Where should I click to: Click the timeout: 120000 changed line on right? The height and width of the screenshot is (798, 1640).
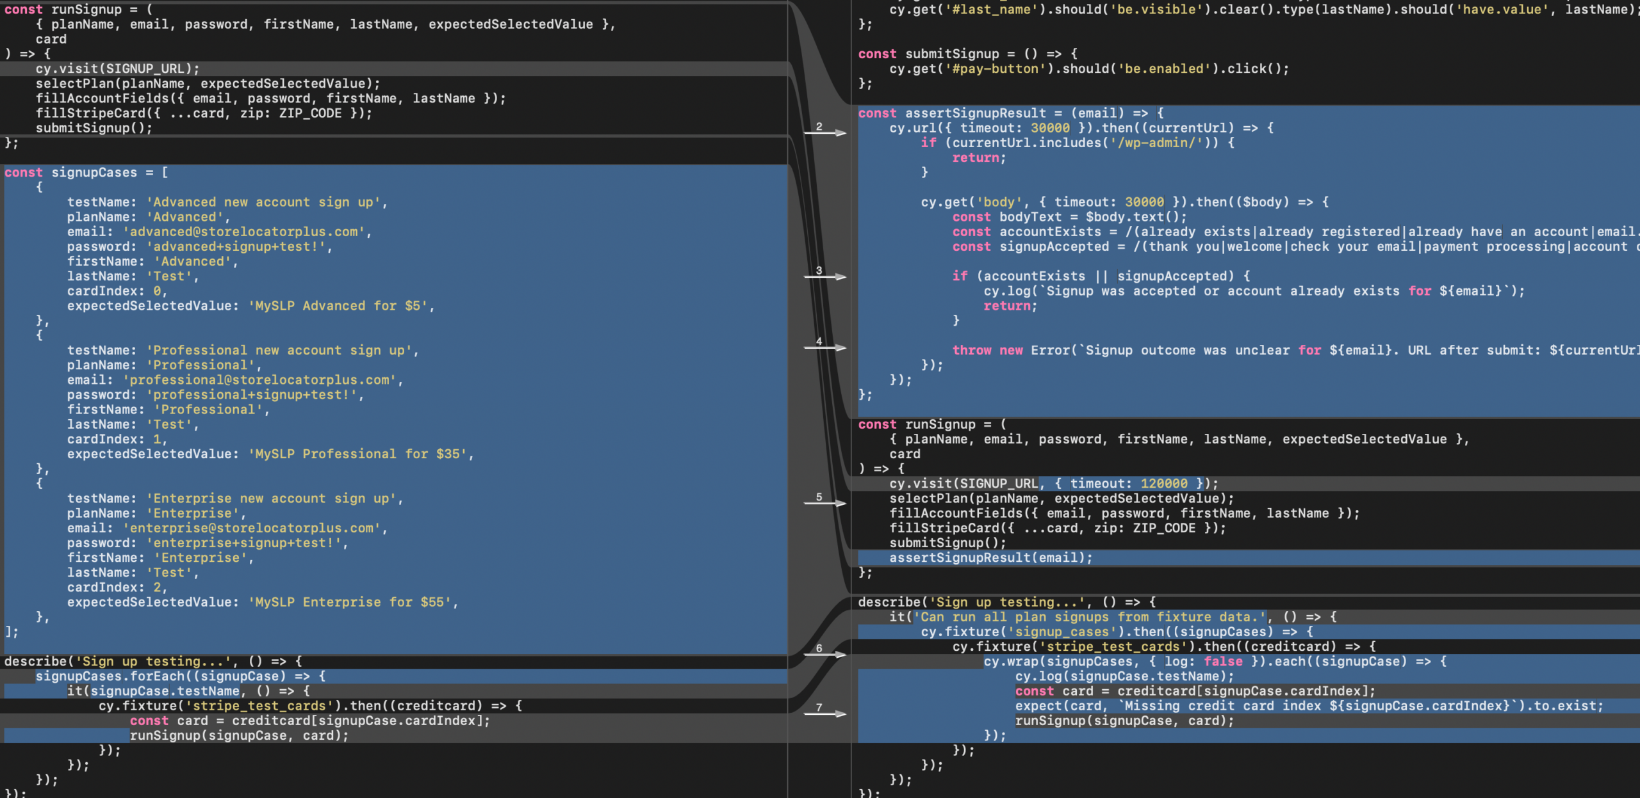1127,484
